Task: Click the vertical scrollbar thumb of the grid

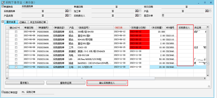Action: (208, 63)
